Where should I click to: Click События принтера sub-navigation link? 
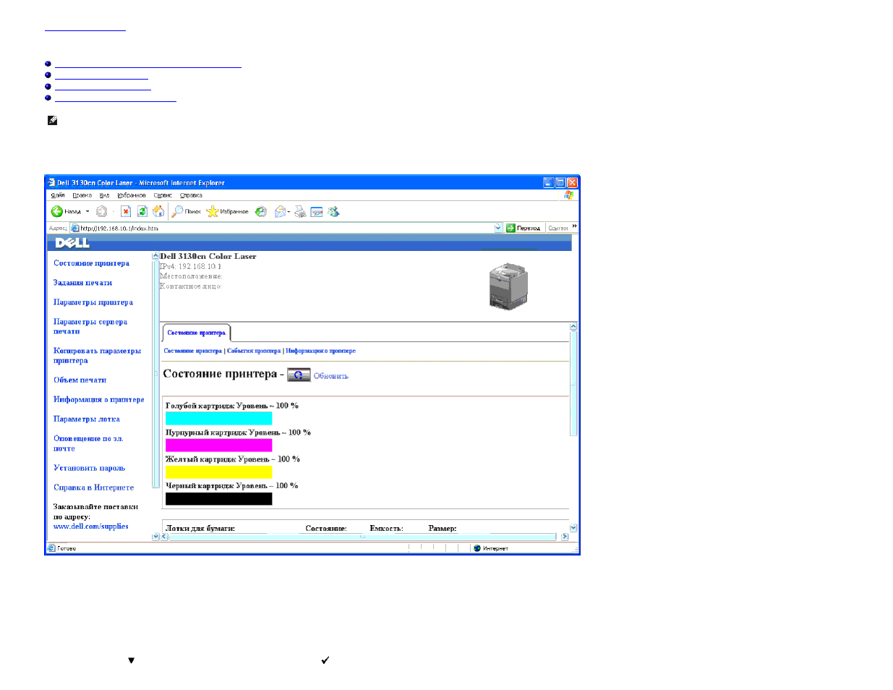tap(254, 351)
